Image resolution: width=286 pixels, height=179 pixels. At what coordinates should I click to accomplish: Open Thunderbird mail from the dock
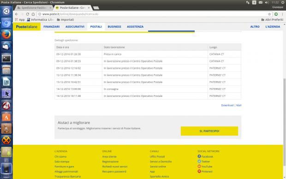point(6,46)
